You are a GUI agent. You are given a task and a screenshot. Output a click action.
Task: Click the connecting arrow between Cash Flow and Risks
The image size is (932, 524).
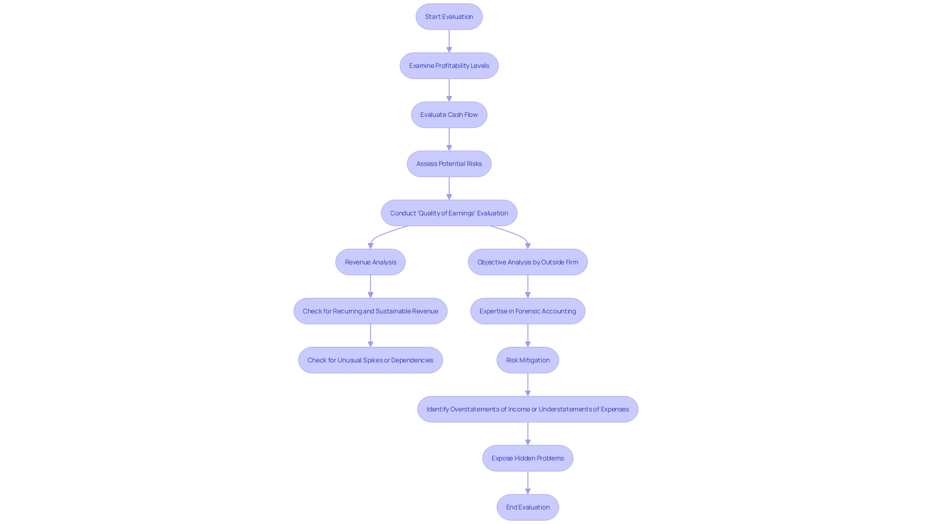pyautogui.click(x=449, y=139)
